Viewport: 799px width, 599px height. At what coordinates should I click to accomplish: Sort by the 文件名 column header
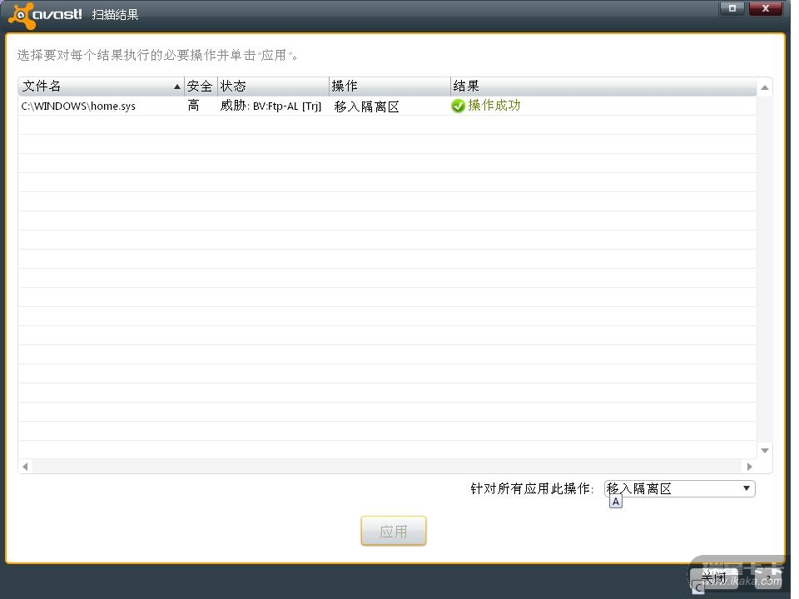click(101, 86)
